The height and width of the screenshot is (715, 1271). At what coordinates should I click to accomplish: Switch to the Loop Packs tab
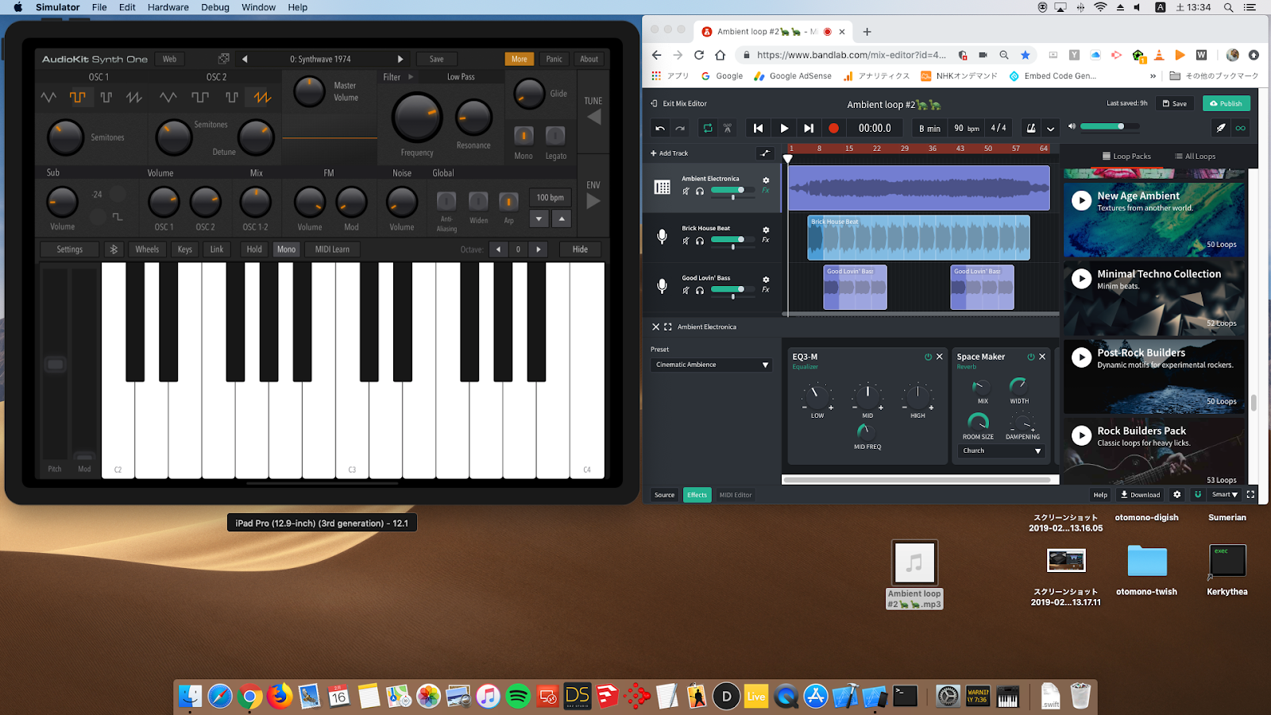tap(1126, 157)
